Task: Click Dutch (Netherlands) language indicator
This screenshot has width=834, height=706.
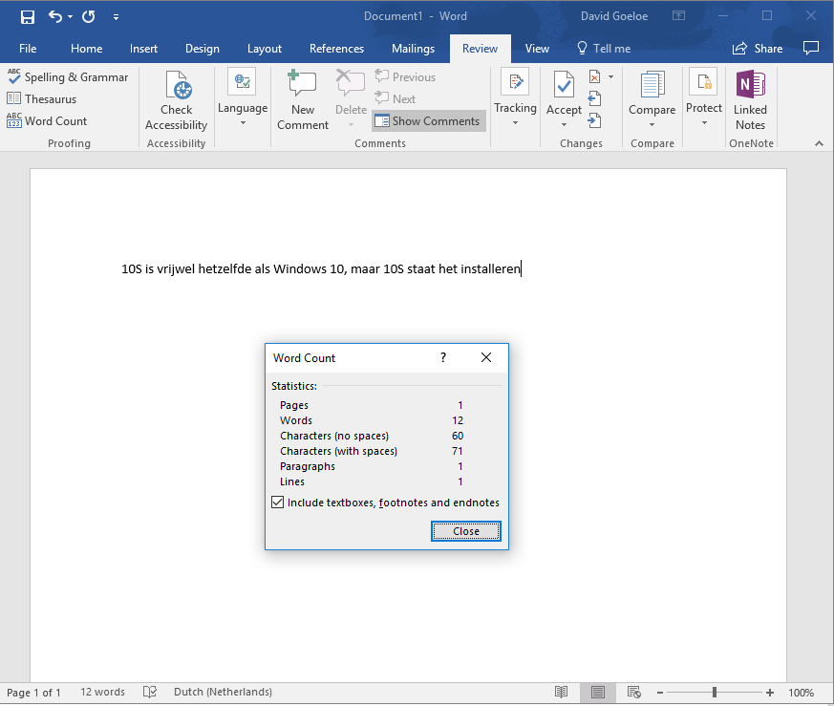Action: pyautogui.click(x=223, y=693)
